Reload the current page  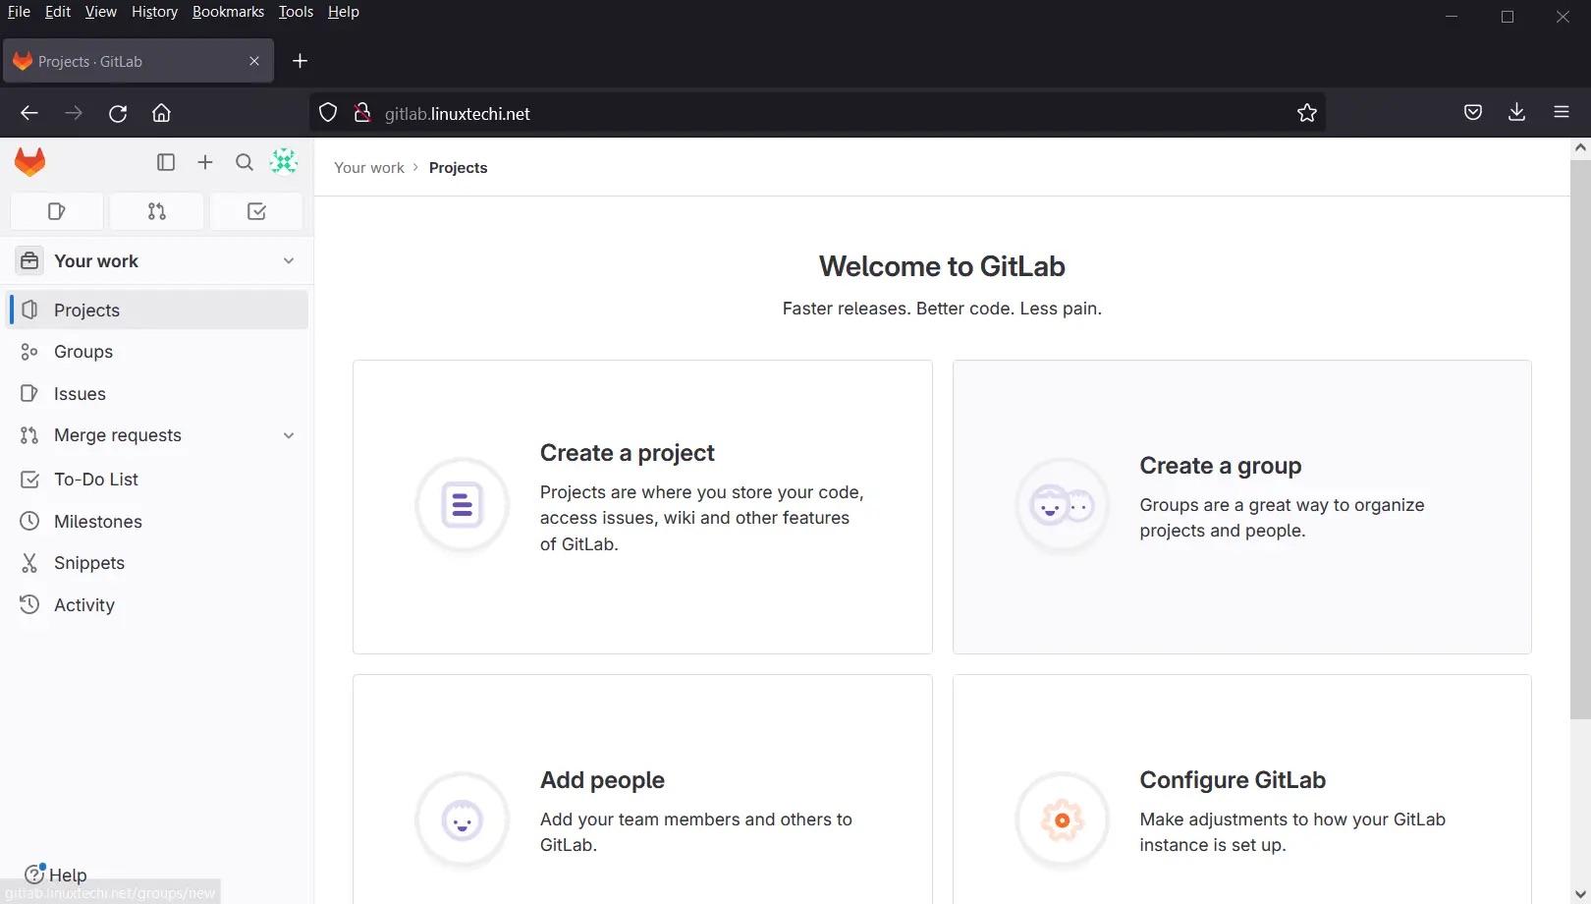pos(118,112)
